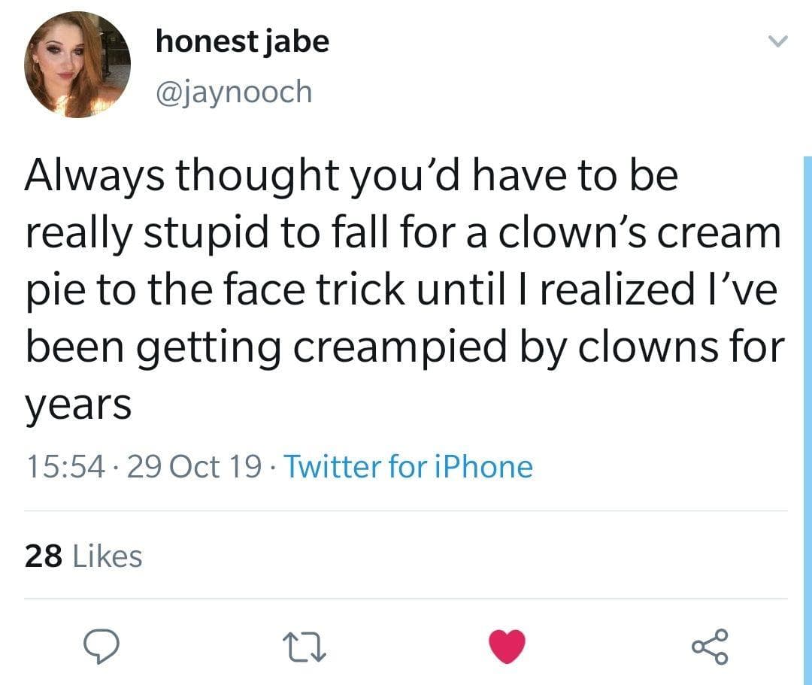The height and width of the screenshot is (685, 812).
Task: Click the display name honest jabe
Action: 241,41
